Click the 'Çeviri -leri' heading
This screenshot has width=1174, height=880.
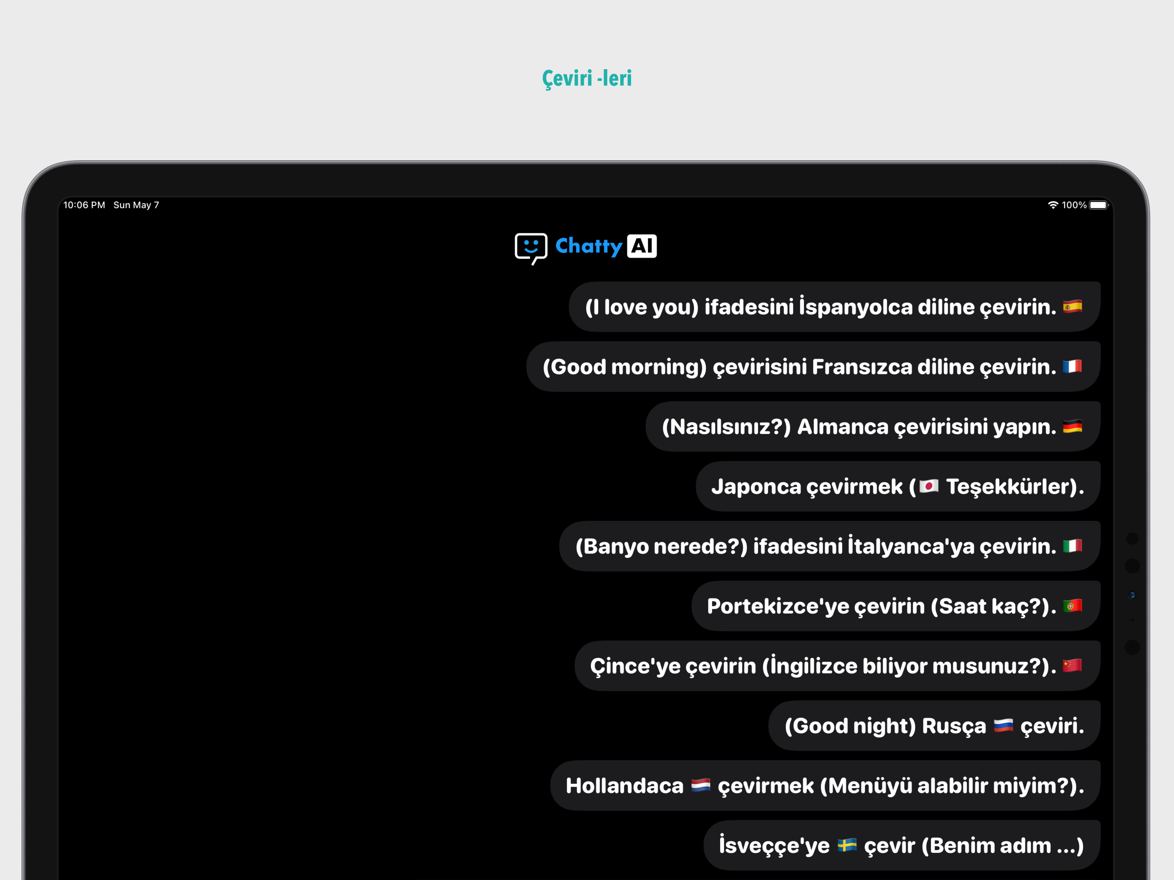point(587,79)
